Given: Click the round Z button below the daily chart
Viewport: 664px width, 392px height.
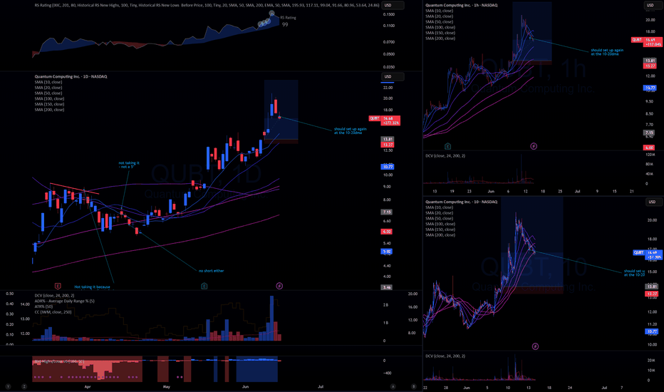Looking at the screenshot, I should 24,386.
